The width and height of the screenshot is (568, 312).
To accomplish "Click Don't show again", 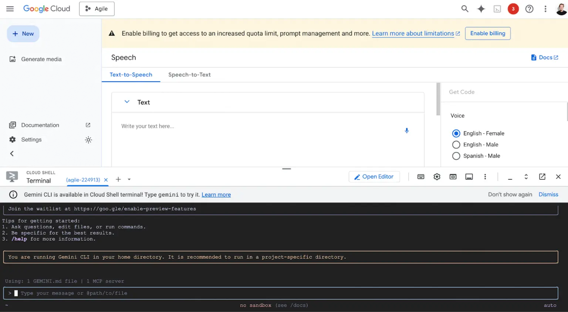I will tap(510, 194).
